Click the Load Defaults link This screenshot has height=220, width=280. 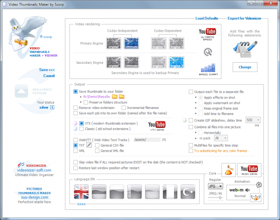(x=206, y=18)
